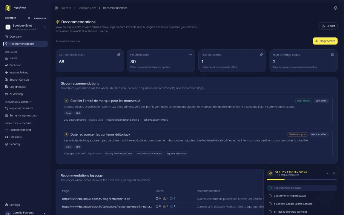Click the Missing Organization Schema signal chip
This screenshot has width=344, height=215.
tap(123, 120)
